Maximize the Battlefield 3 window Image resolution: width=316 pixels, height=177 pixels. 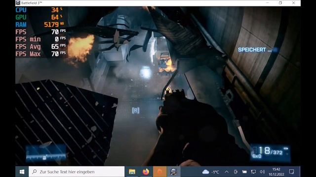[280, 3]
